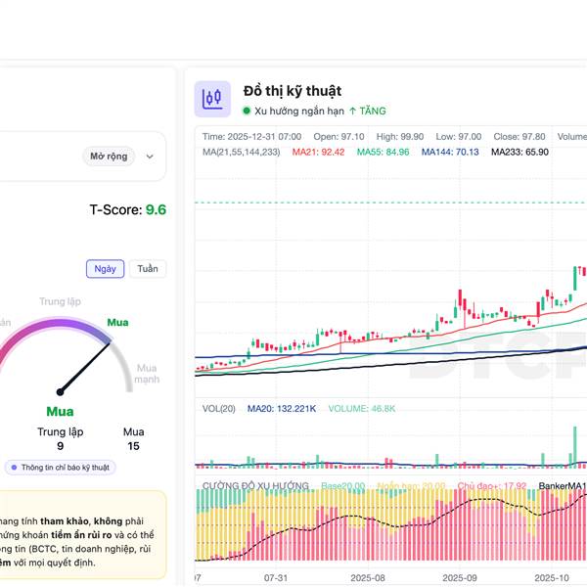Click the Mua mạnh gauge label
587x587 pixels.
[147, 374]
